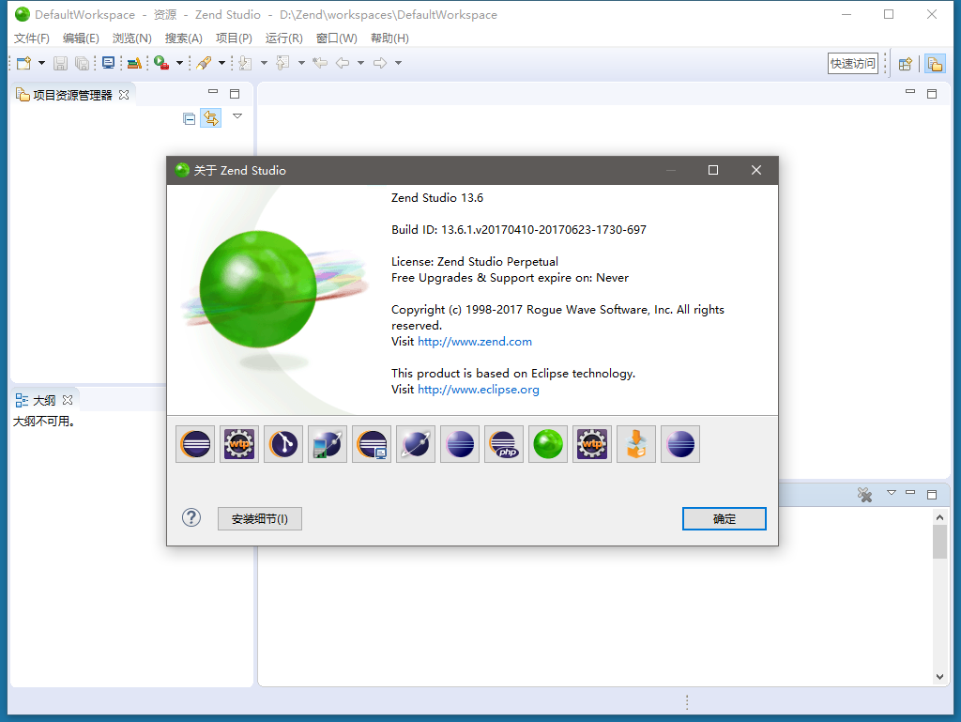Click the PHP feature icon in the dialog
Screen dimensions: 961x722
[x=503, y=443]
